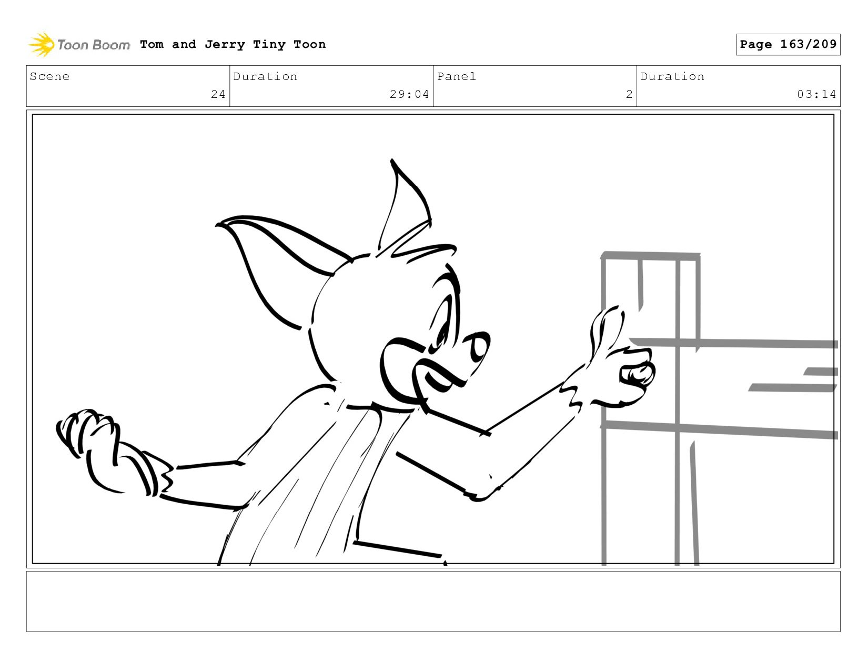Click panel duration value '03:14'
The height and width of the screenshot is (671, 868).
[816, 94]
